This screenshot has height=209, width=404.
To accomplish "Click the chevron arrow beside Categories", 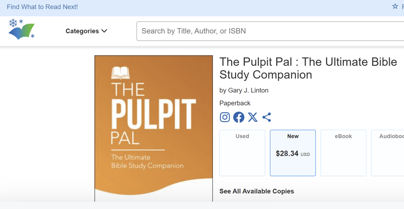I will [104, 31].
